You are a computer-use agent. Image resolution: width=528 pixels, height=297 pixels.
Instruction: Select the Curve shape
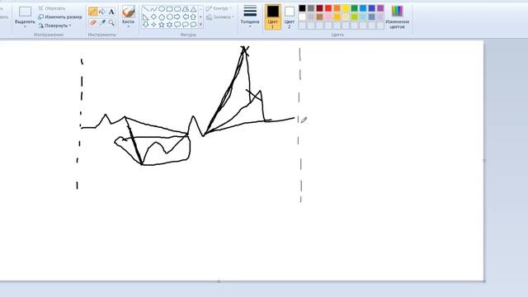[x=153, y=9]
